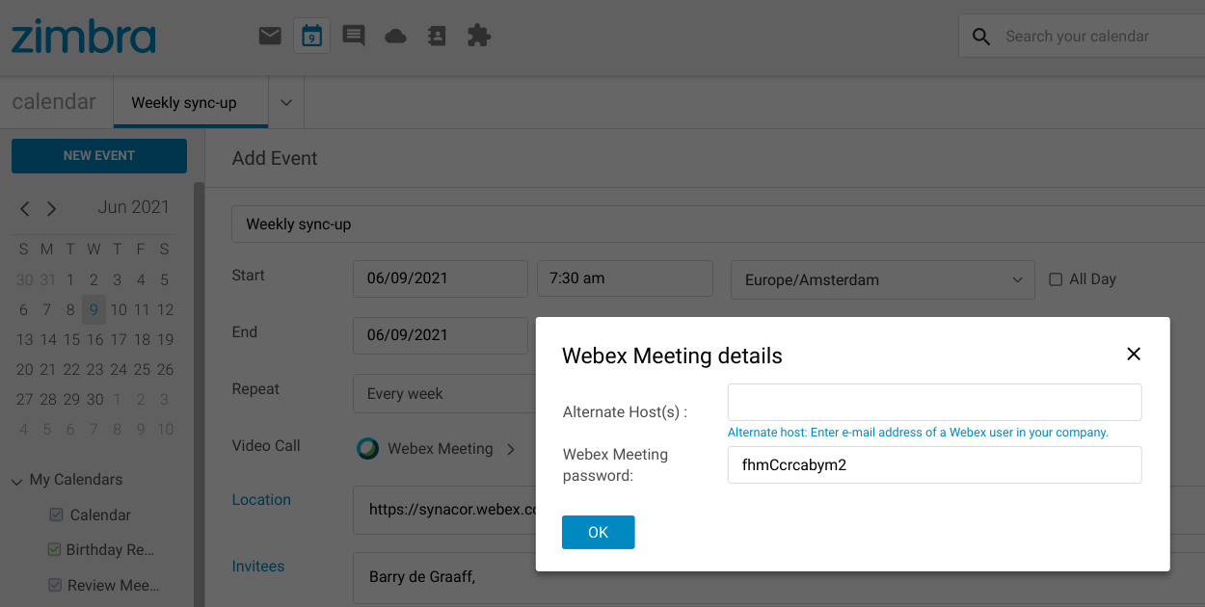Click the end date field 06/09/2021
Viewport: 1205px width, 607px height.
coord(441,335)
